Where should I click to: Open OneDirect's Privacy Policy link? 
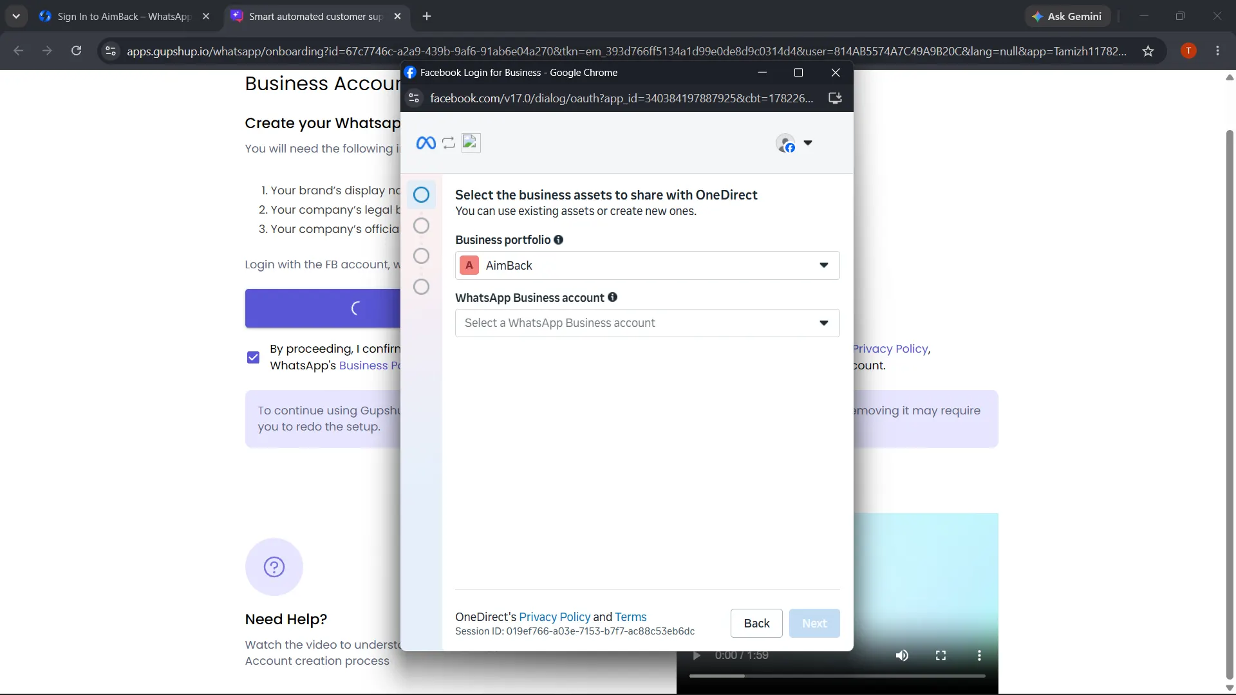coord(554,616)
